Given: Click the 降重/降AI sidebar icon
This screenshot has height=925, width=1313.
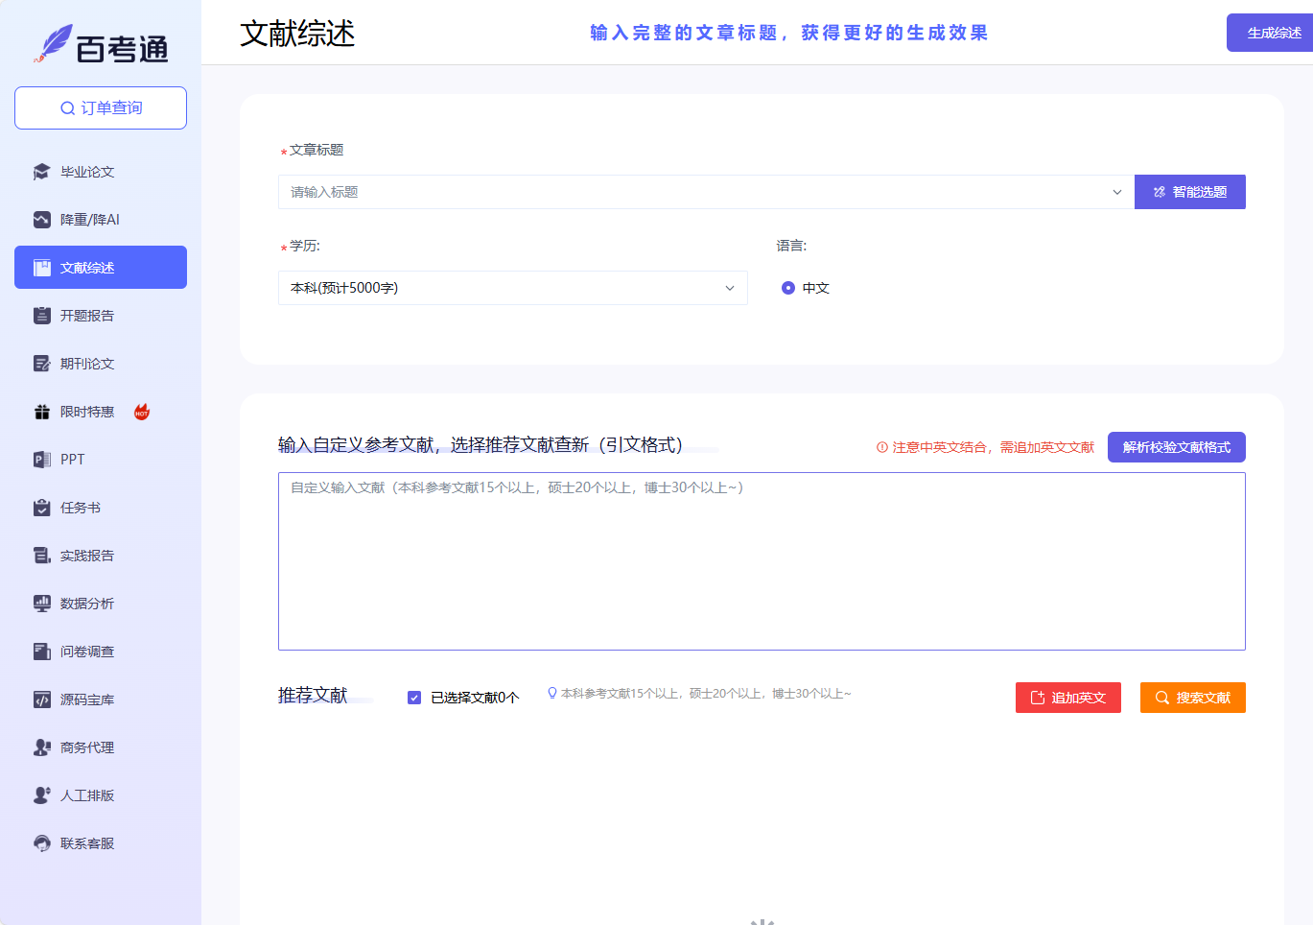Looking at the screenshot, I should click(x=41, y=220).
